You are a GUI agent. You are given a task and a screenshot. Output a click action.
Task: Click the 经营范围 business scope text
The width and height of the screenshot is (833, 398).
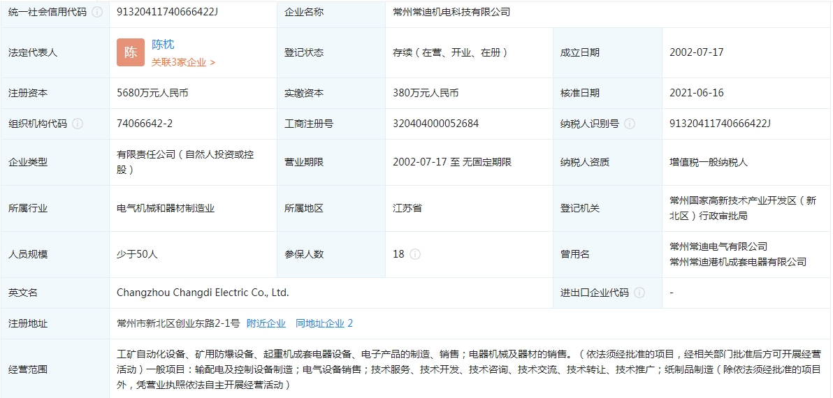468,369
